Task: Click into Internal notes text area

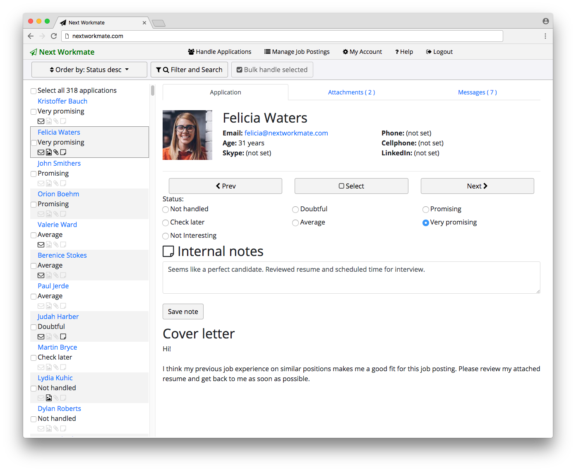Action: click(x=351, y=278)
